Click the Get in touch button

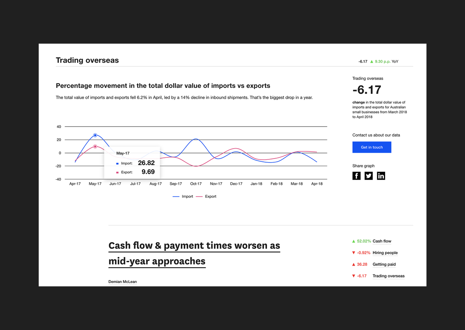pyautogui.click(x=372, y=147)
